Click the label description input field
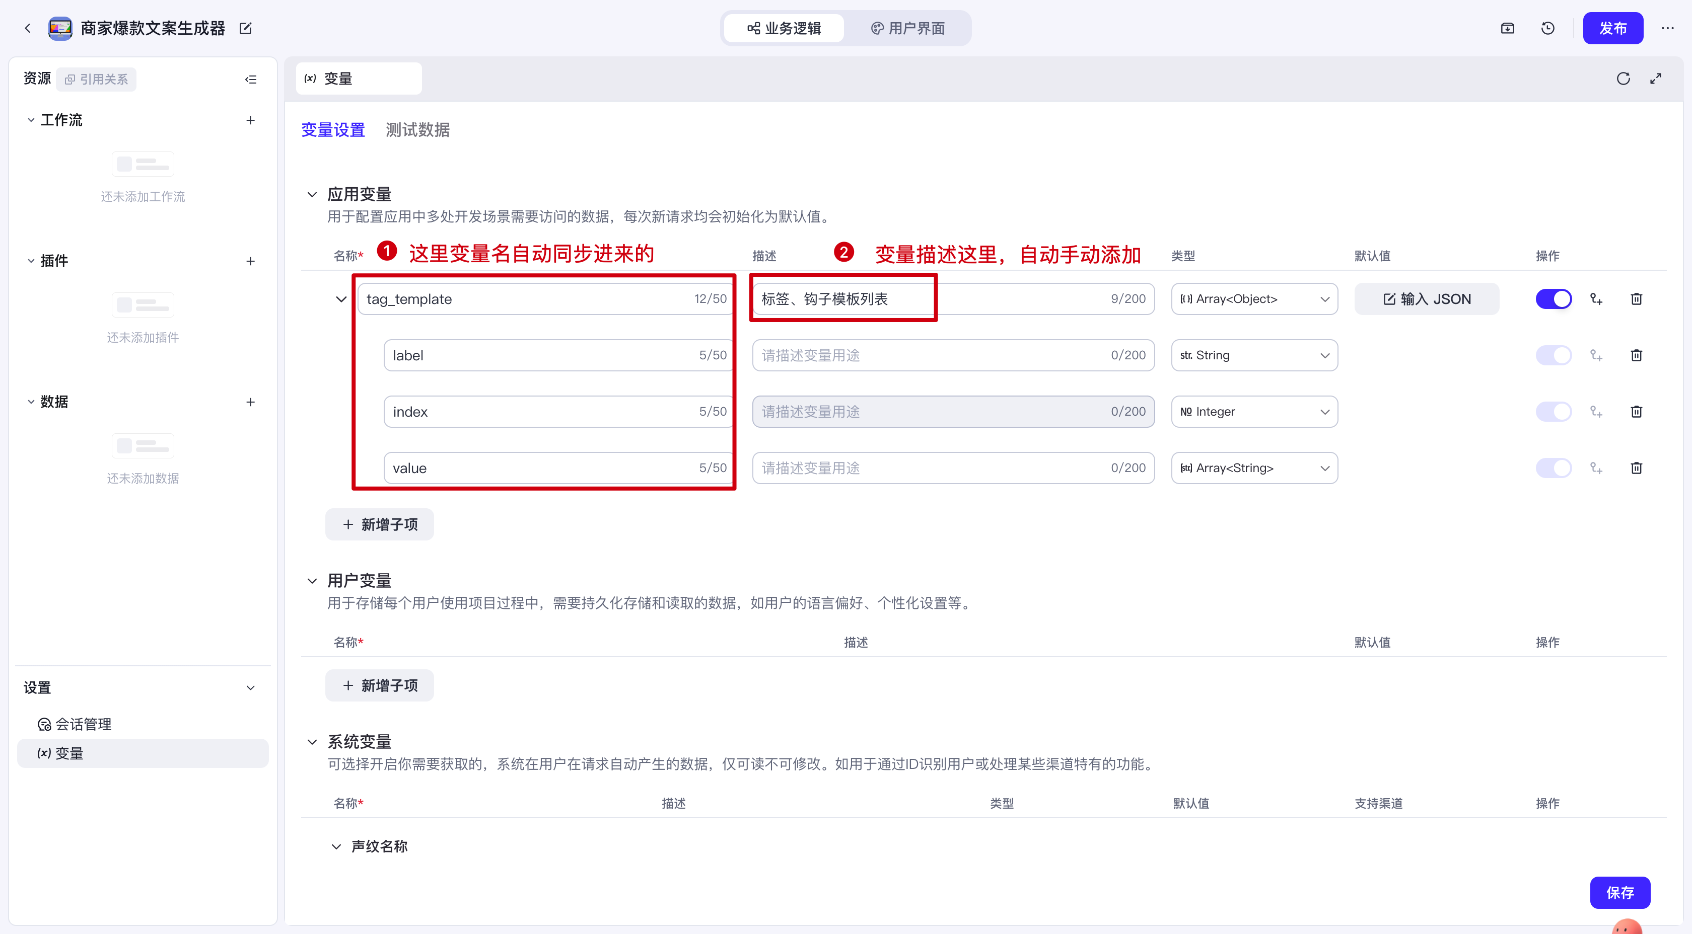1692x934 pixels. [x=933, y=355]
